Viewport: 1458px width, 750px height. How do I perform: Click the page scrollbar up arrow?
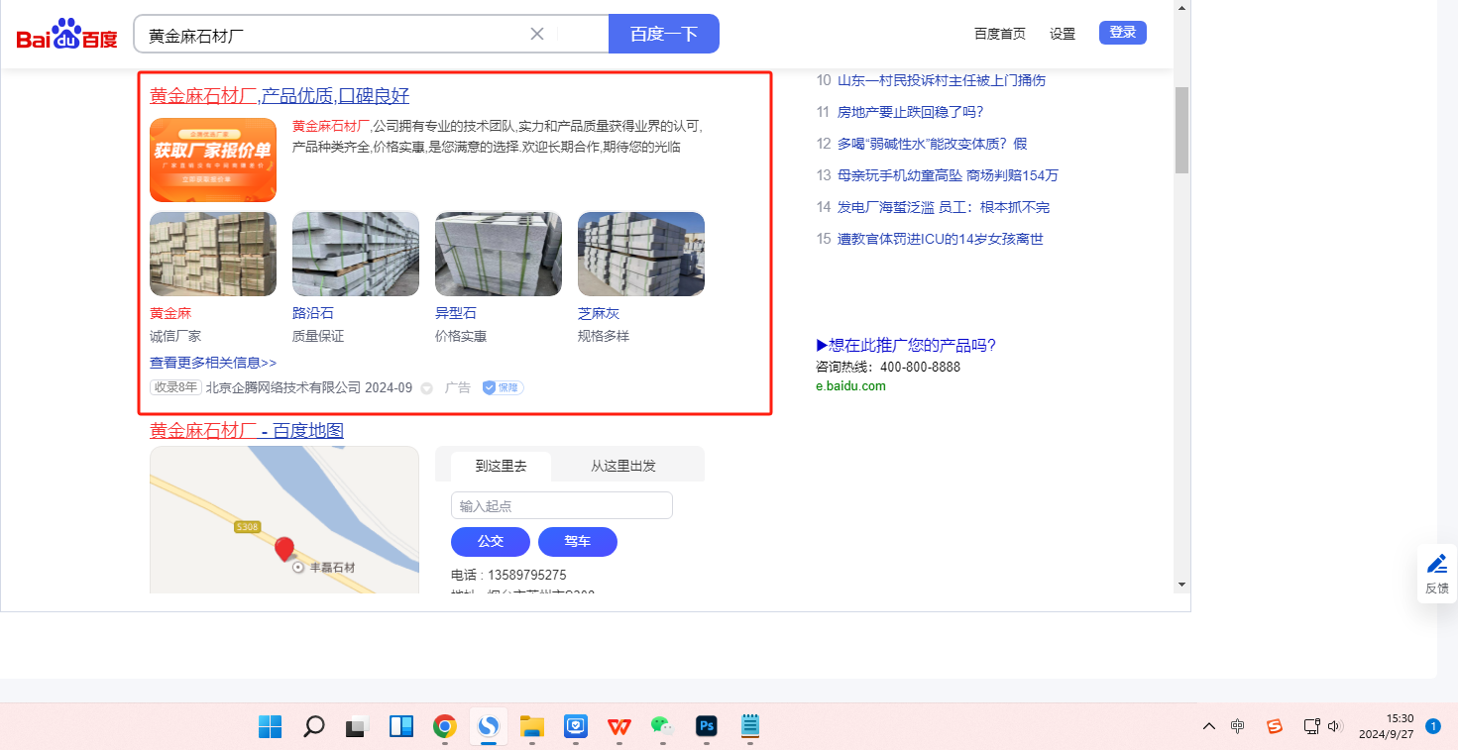[x=1181, y=8]
